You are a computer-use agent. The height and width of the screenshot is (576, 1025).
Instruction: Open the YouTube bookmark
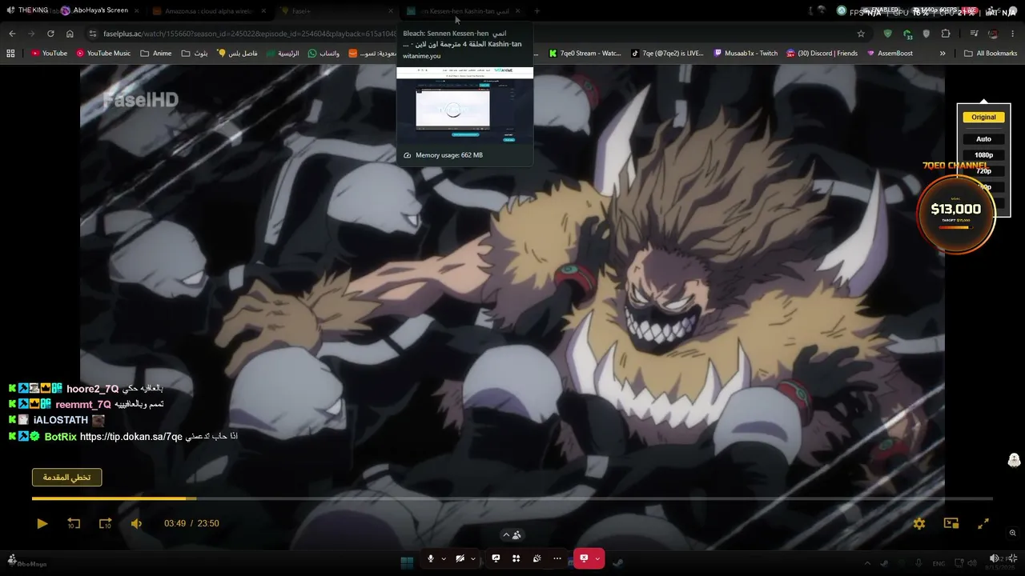pyautogui.click(x=49, y=54)
